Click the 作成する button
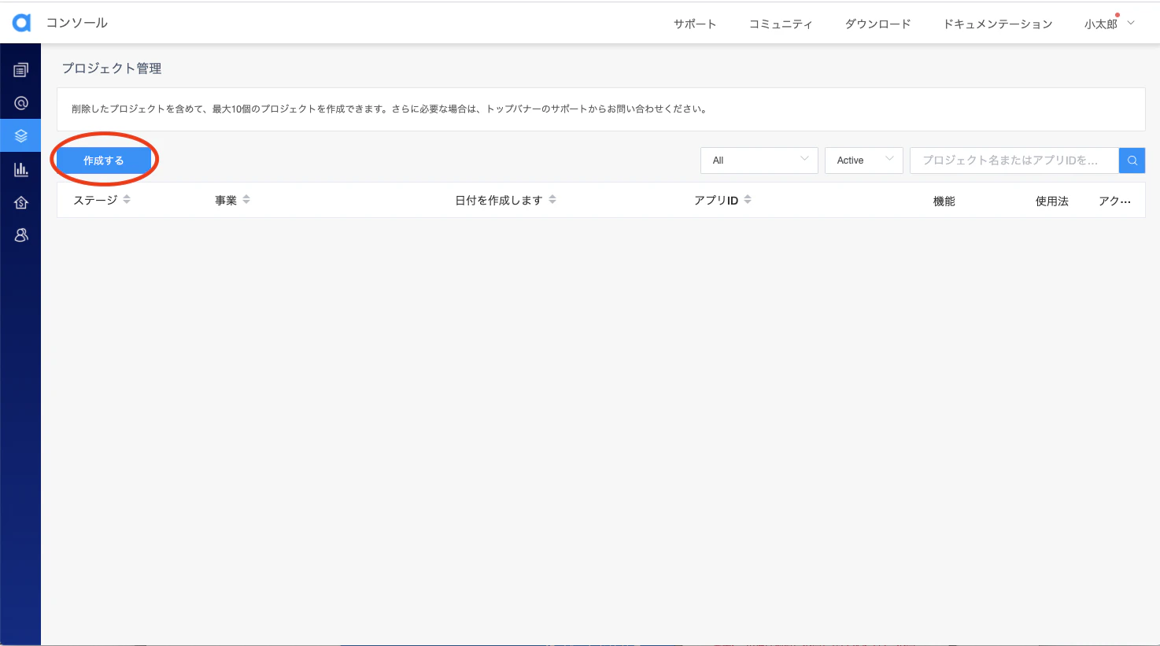The width and height of the screenshot is (1160, 646). tap(104, 161)
